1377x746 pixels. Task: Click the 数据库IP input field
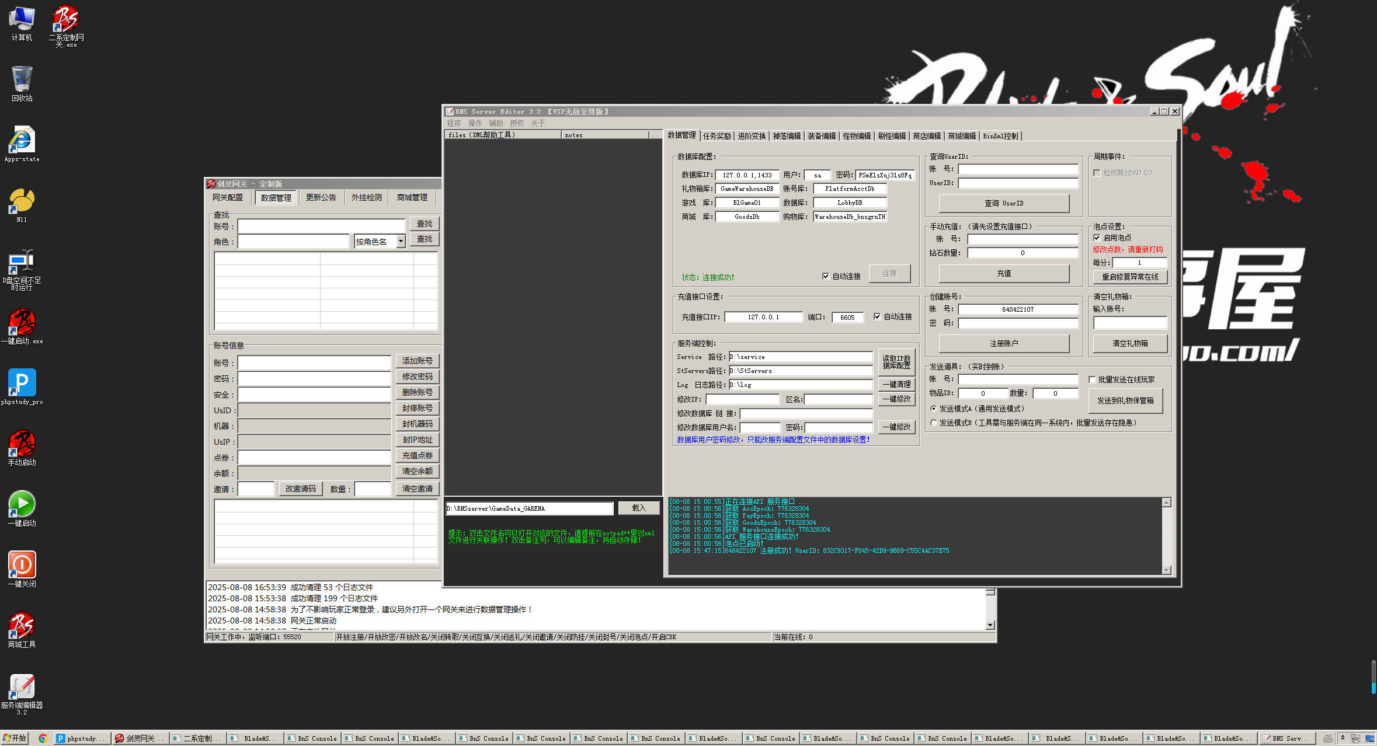click(747, 175)
